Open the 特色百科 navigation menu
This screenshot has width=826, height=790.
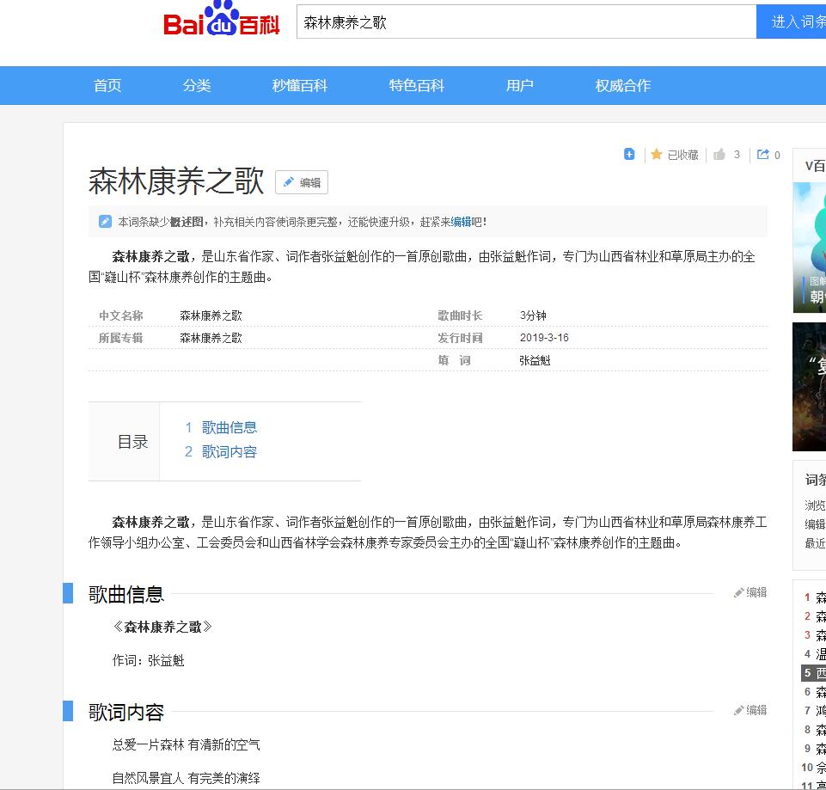(x=417, y=85)
